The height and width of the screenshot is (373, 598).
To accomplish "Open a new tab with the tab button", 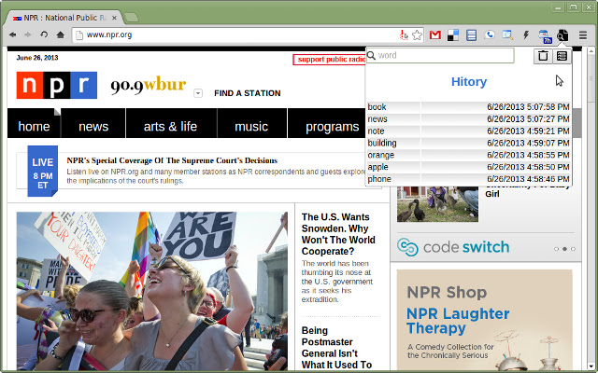I will 131,18.
